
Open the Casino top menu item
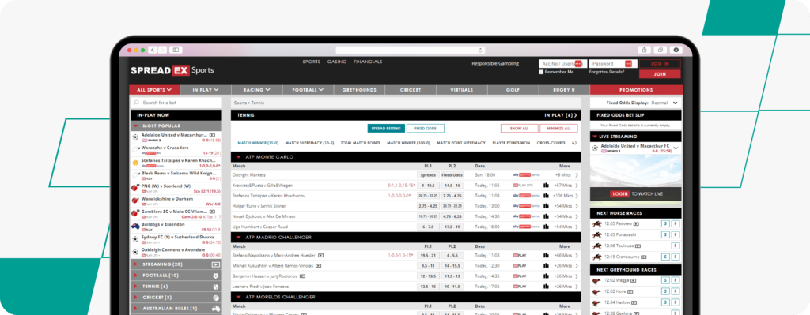click(337, 62)
